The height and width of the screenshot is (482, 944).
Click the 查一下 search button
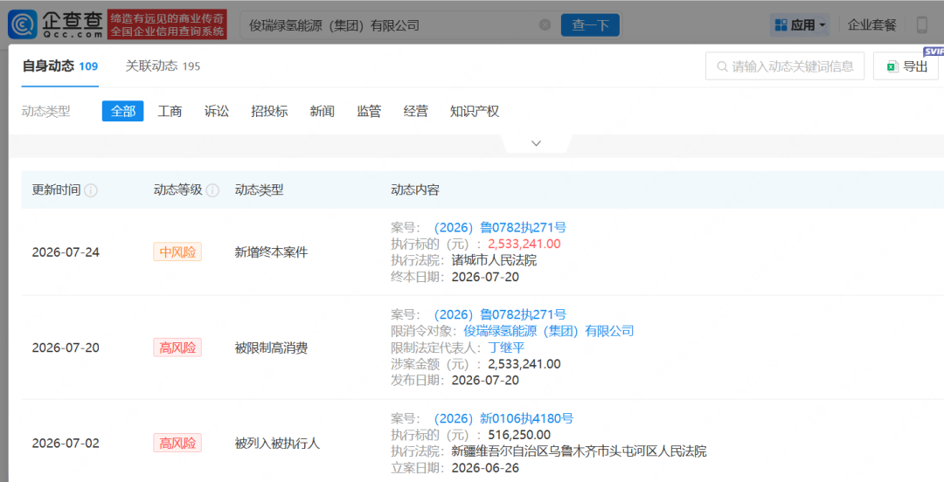click(x=590, y=25)
